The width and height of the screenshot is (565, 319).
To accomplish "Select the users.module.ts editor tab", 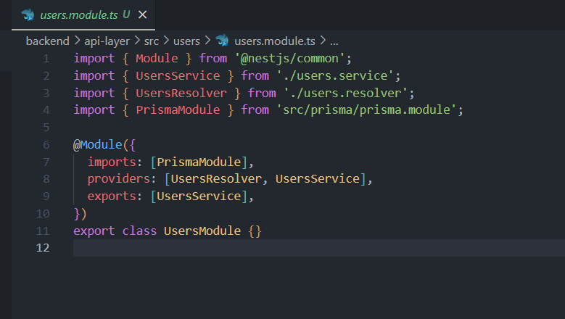I will 83,14.
